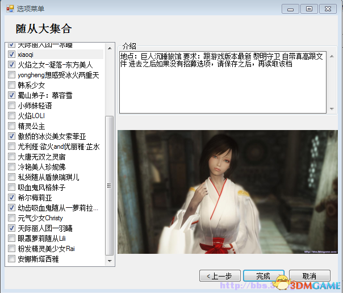This screenshot has width=343, height=293.
Task: Check the 粉发精灵美少女Rai checkbox
Action: 11,248
